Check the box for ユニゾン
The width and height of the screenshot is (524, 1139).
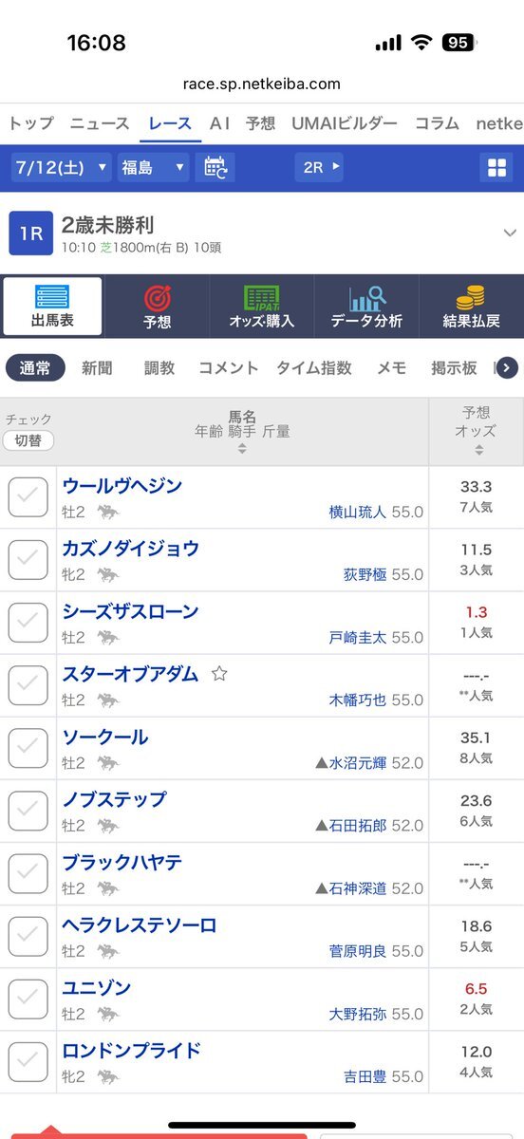point(28,999)
